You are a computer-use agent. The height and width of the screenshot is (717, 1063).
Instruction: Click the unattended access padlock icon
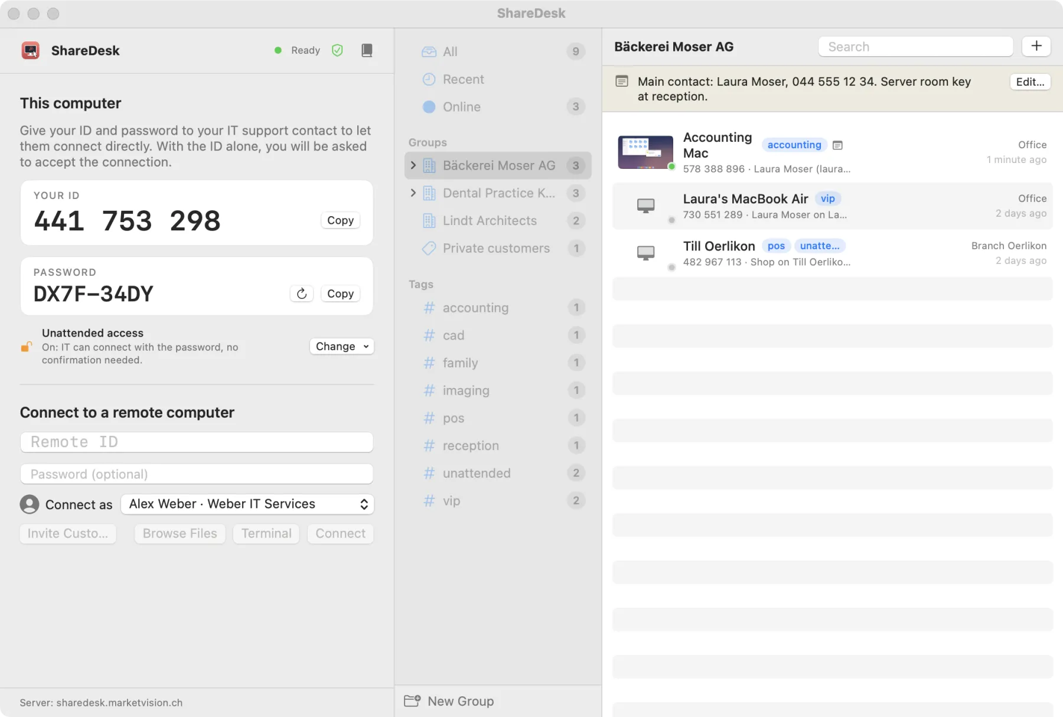point(27,347)
